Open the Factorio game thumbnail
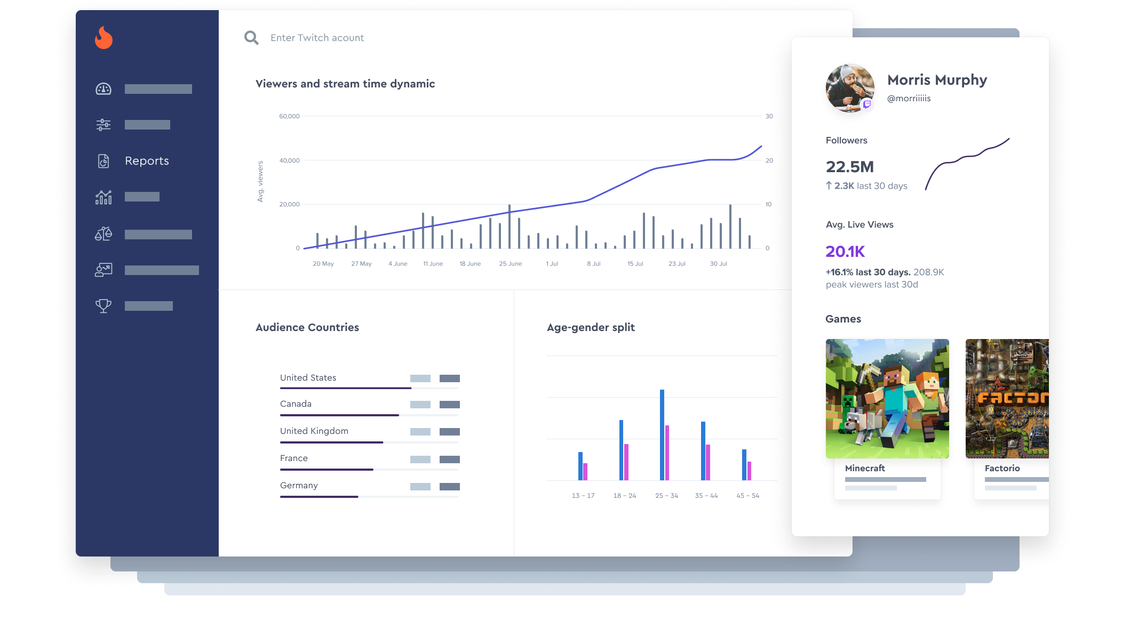The image size is (1130, 637). pos(1007,399)
